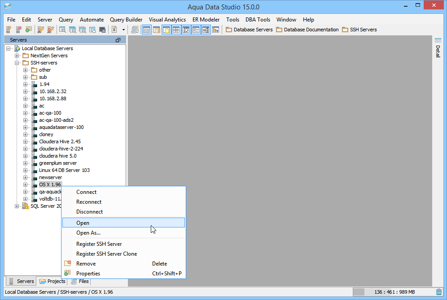The image size is (447, 300).
Task: Expand the NextGen Servers folder
Action: click(x=17, y=56)
